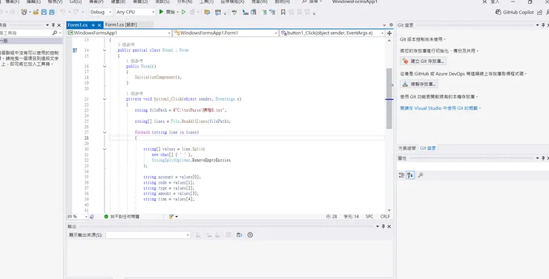
Task: Pin the toolbox panel with the pushpin icon
Action: (53, 25)
